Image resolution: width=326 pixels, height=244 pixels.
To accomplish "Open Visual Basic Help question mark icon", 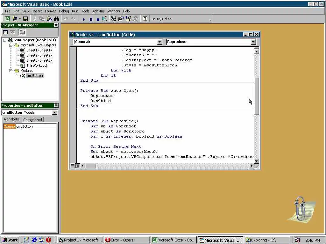I will pyautogui.click(x=145, y=19).
